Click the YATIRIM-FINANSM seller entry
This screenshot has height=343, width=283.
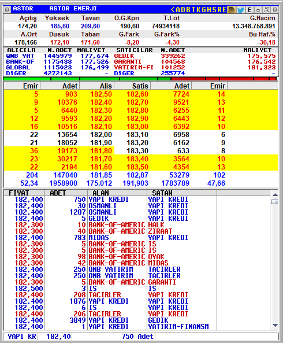[178, 327]
